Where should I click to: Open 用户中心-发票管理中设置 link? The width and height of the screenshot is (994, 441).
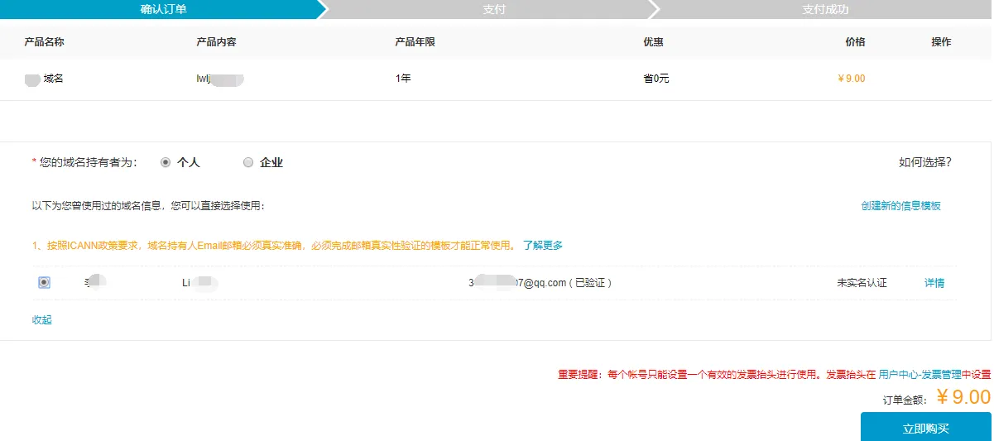tap(934, 374)
